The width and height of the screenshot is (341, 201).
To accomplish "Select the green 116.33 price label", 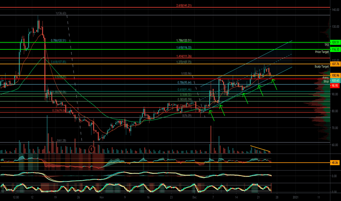I will click(x=335, y=50).
